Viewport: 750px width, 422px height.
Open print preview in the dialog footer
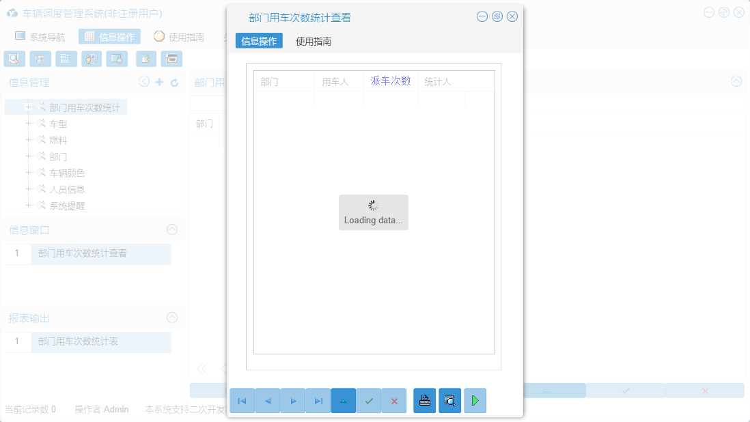pos(449,401)
